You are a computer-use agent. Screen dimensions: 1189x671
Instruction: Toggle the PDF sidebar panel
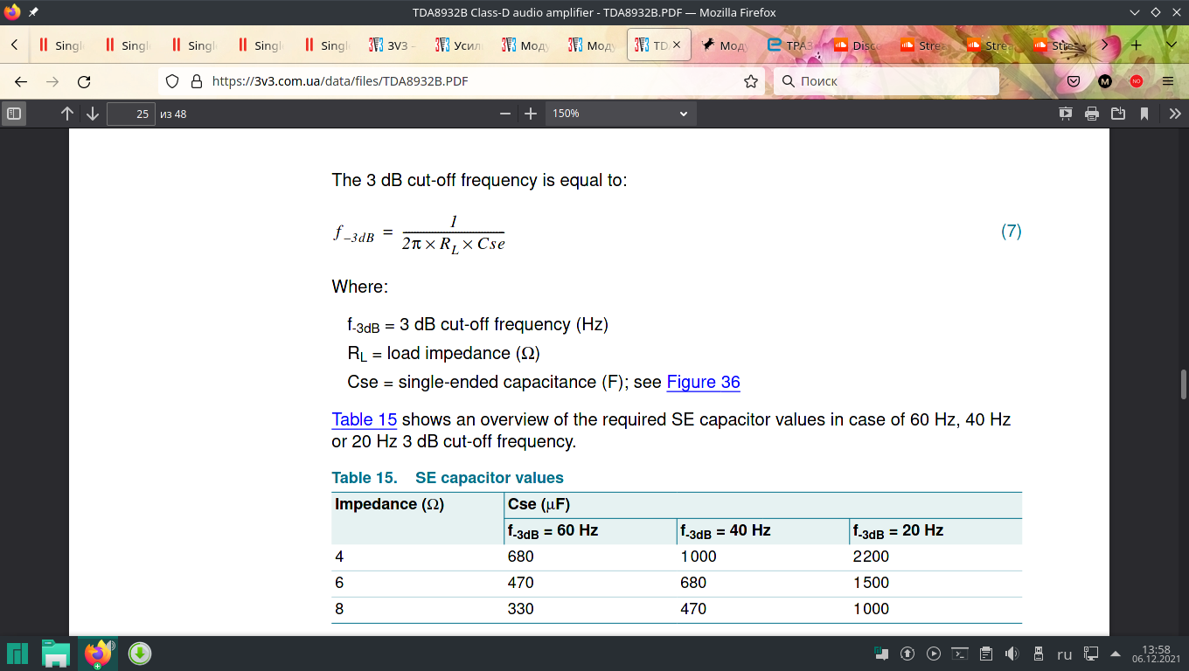(14, 114)
